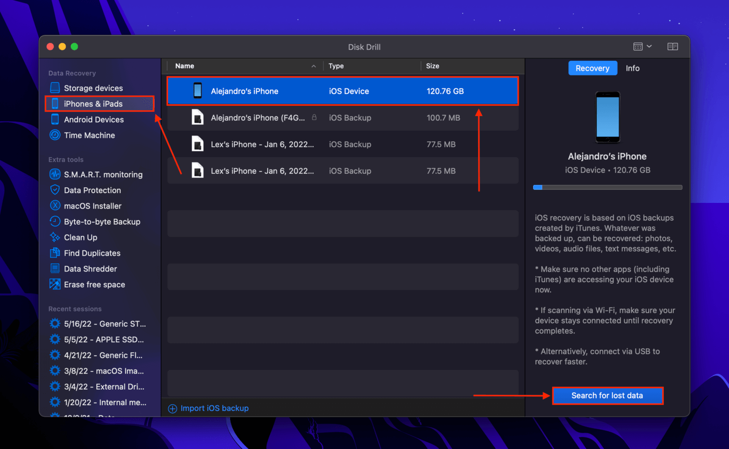
Task: Open 5/5/22 APPLE SSD recent session
Action: [x=98, y=339]
